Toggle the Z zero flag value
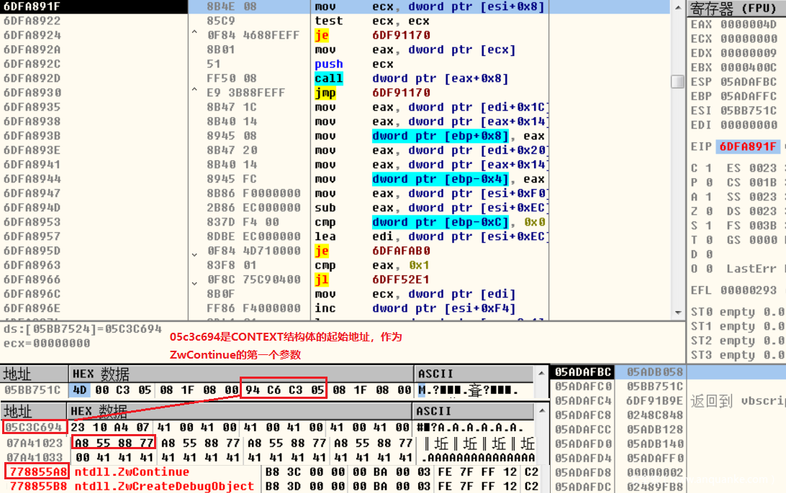 pyautogui.click(x=708, y=211)
